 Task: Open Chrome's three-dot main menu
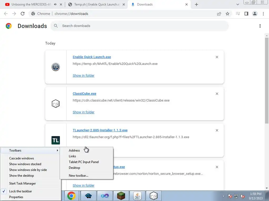[263, 14]
